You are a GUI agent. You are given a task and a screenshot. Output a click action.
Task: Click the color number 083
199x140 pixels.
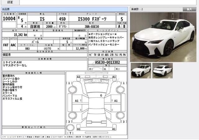[27, 49]
